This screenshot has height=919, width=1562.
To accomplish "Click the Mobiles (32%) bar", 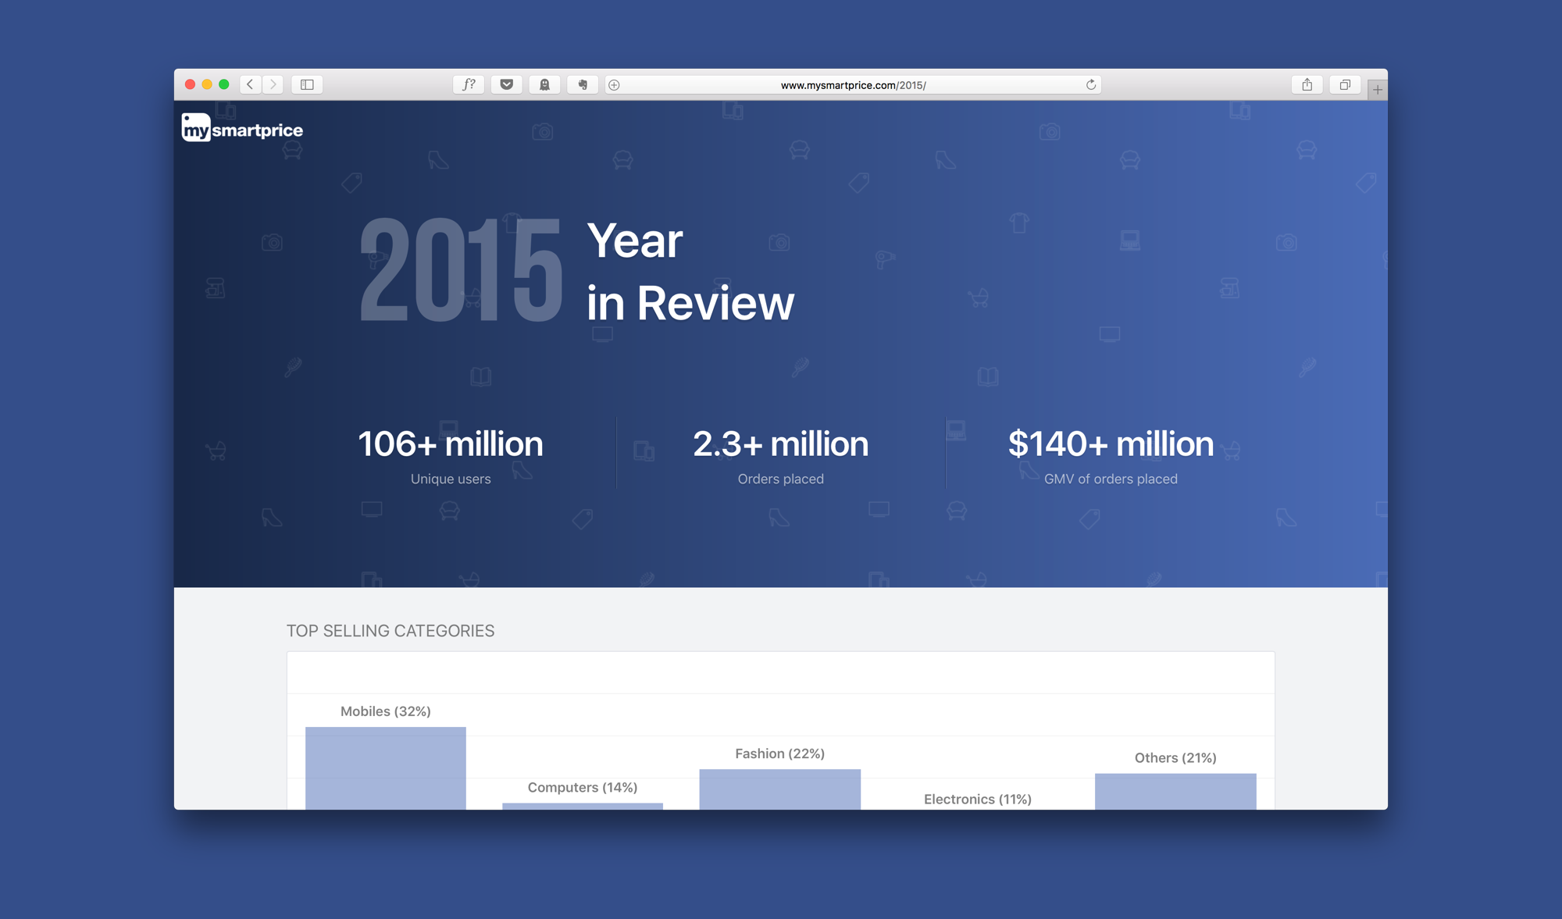I will [386, 768].
